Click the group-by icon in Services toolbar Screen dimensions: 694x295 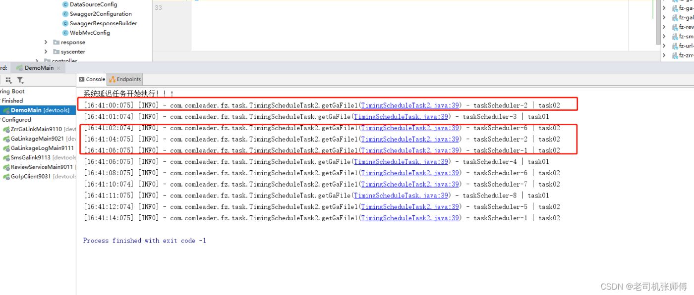tap(8, 80)
